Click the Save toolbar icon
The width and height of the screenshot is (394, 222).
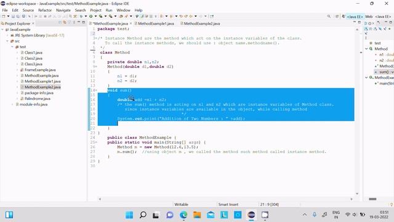tap(13, 16)
